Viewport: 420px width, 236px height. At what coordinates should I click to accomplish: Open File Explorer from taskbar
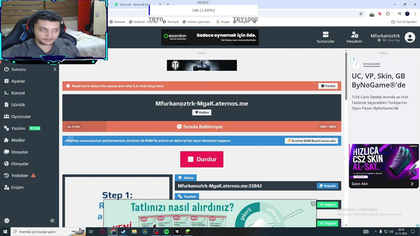(134, 232)
